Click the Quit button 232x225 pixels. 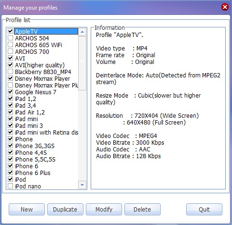(204, 209)
